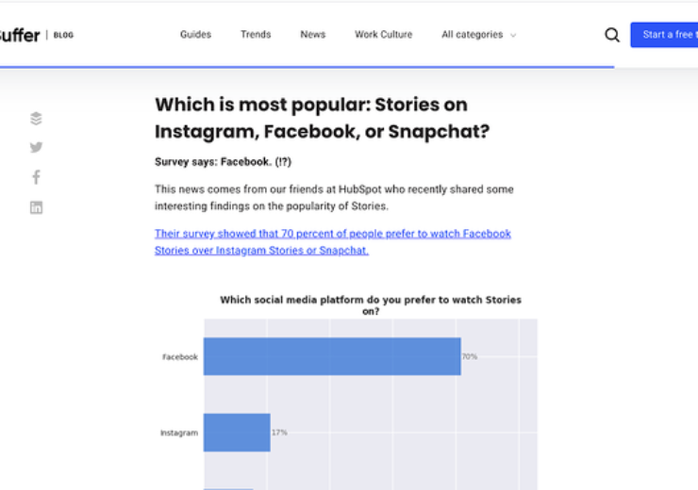Share the article via Buffer icon

coord(36,119)
